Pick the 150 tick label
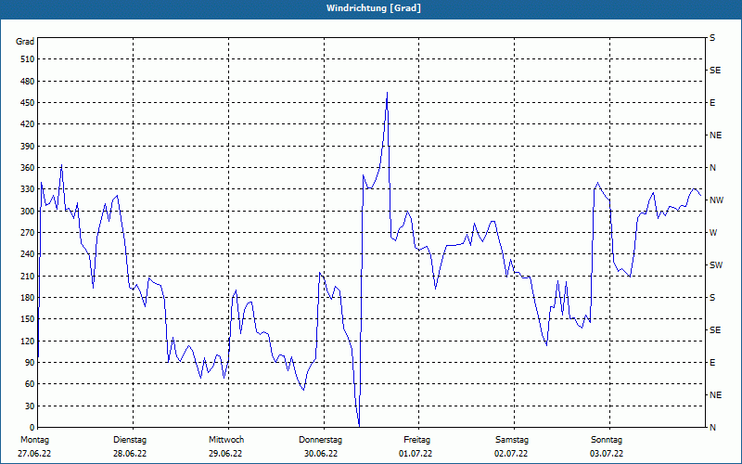This screenshot has height=464, width=742. (27, 319)
